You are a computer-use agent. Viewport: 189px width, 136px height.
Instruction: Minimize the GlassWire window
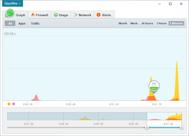coord(160,4)
